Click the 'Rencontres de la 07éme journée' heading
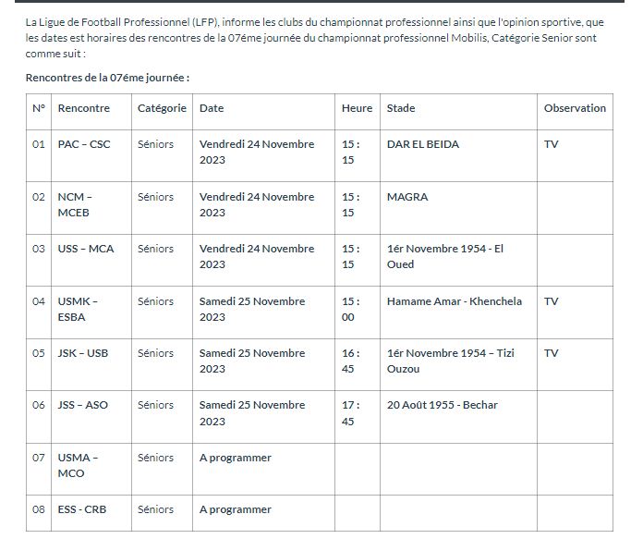643x551 pixels. pyautogui.click(x=107, y=78)
